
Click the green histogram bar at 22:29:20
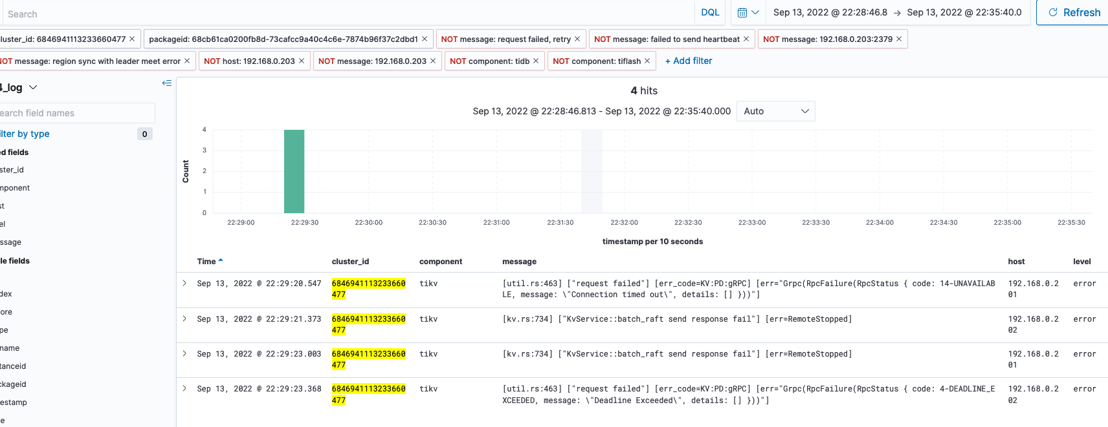coord(294,171)
